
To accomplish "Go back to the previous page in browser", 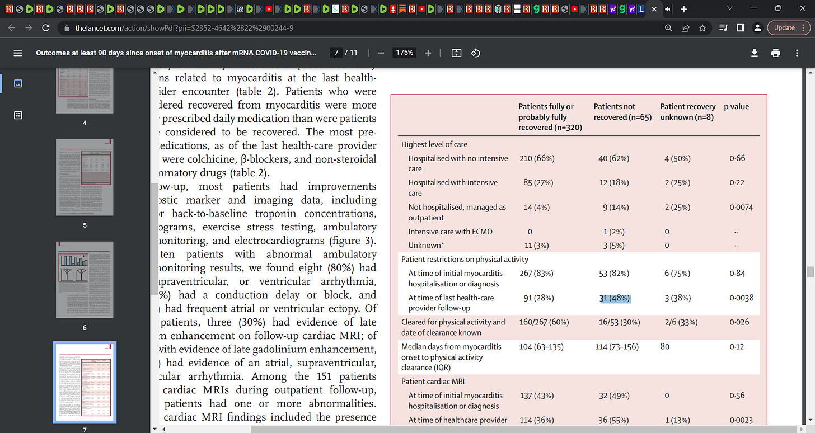I will coord(12,27).
